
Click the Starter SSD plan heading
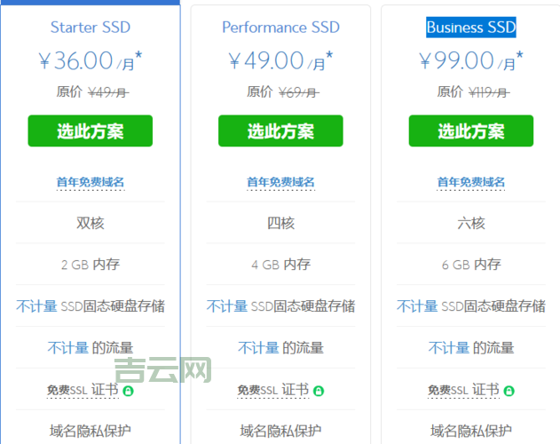(x=90, y=28)
